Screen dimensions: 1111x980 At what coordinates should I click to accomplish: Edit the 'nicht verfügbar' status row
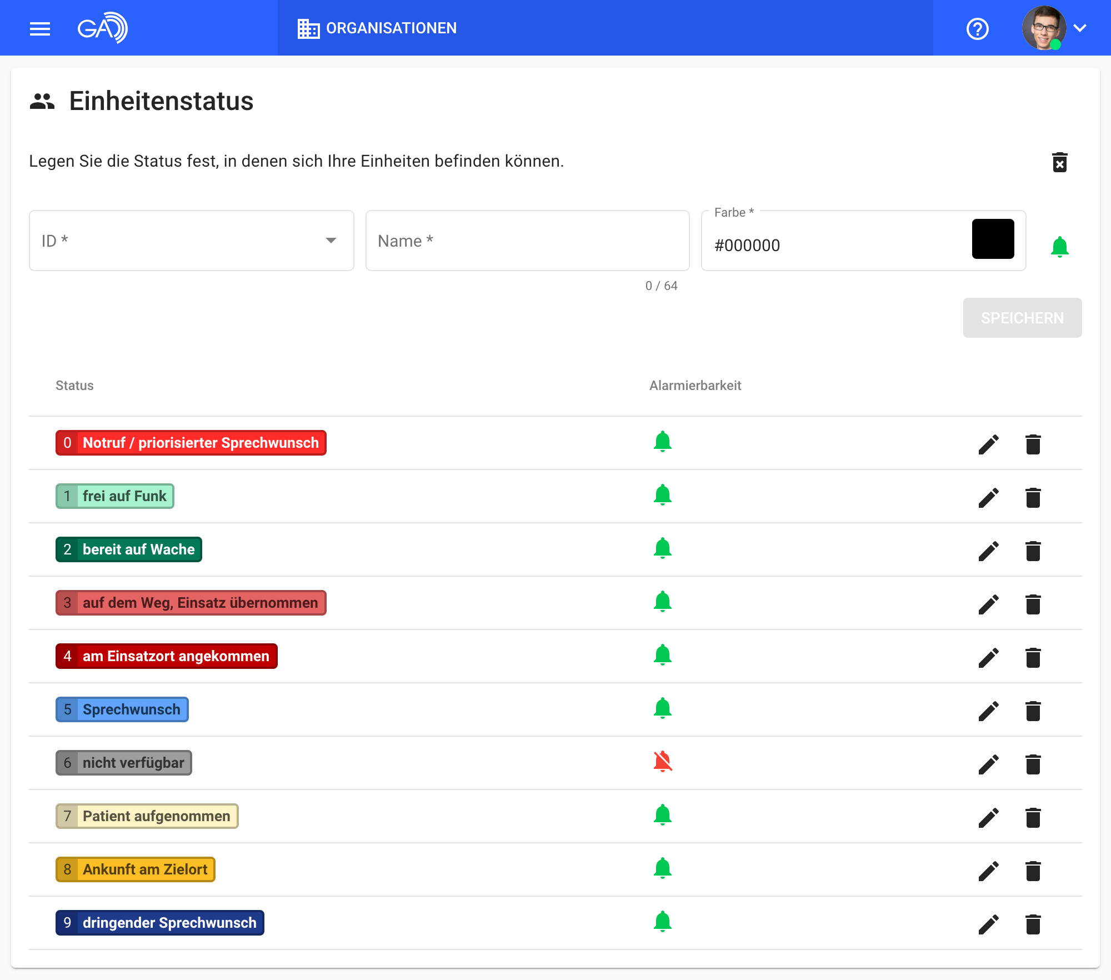988,764
